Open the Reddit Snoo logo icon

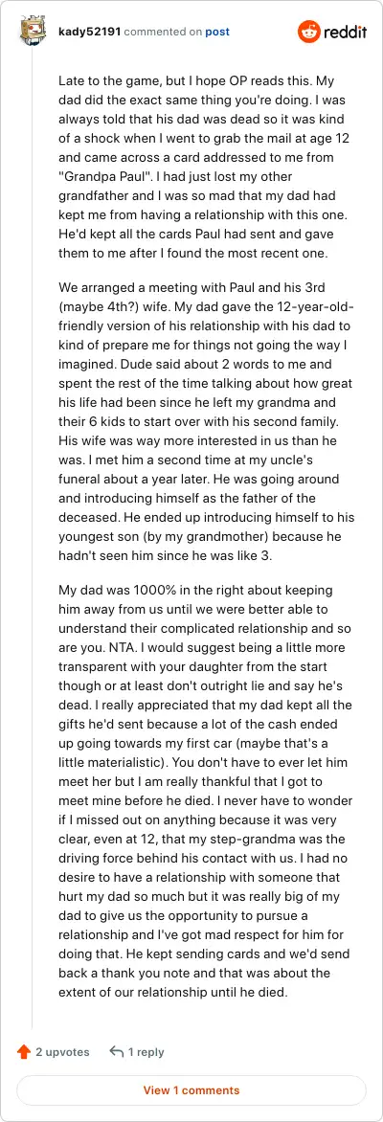click(x=309, y=33)
